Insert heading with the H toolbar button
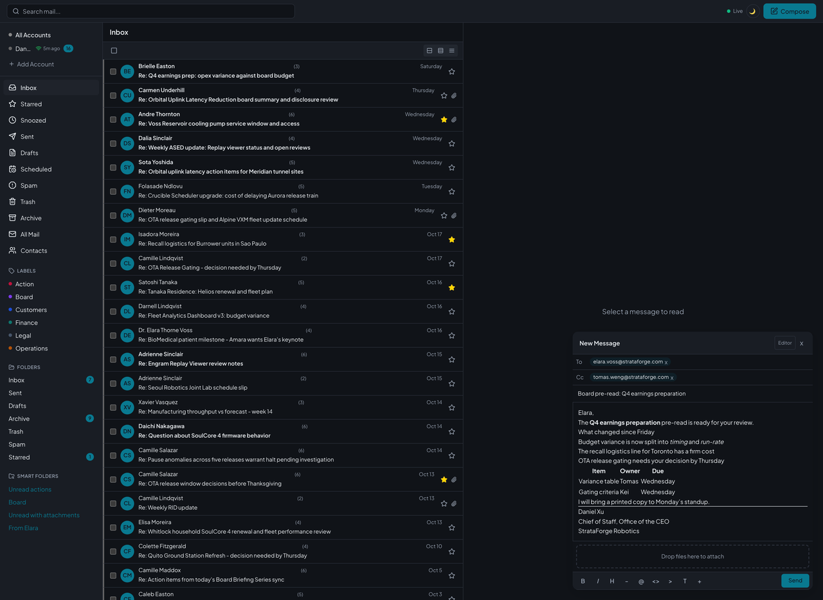Image resolution: width=823 pixels, height=600 pixels. [x=612, y=581]
